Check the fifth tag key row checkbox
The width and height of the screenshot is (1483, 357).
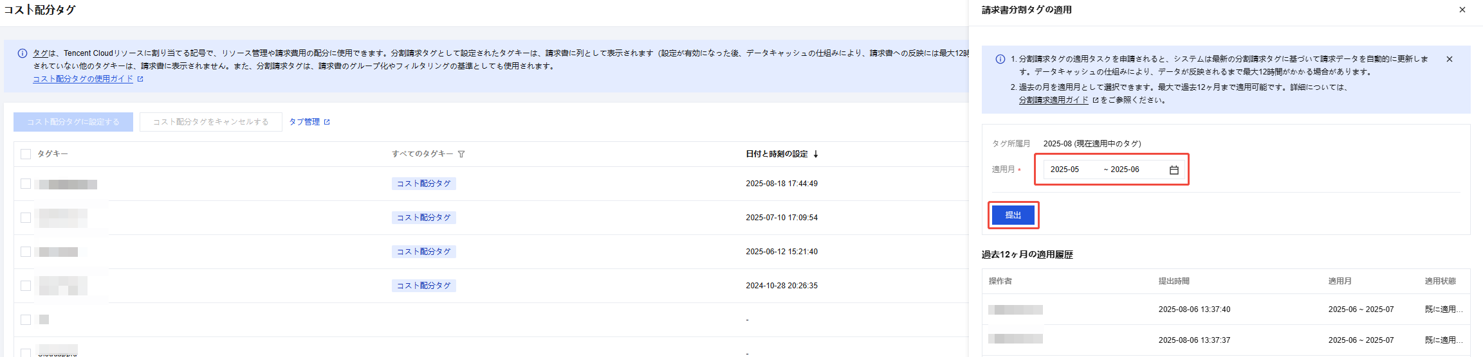26,320
